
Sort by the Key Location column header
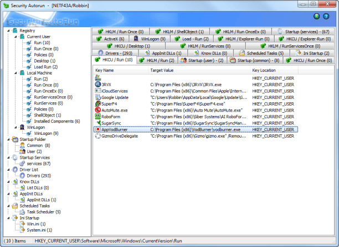point(274,70)
